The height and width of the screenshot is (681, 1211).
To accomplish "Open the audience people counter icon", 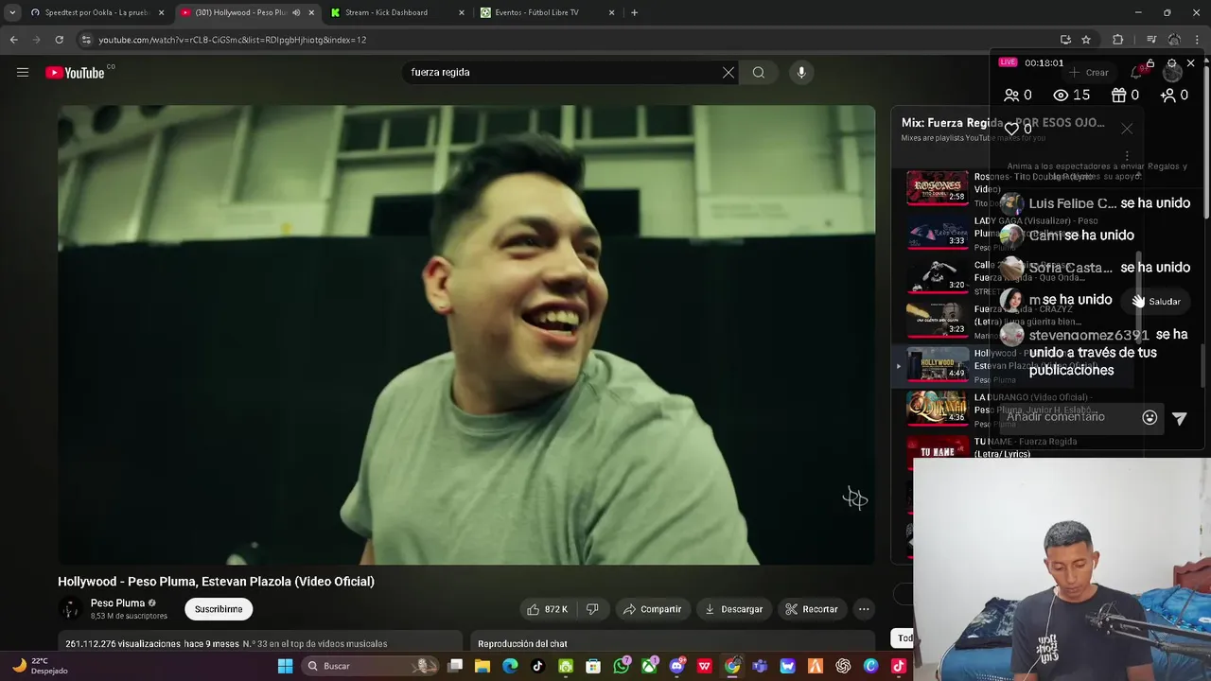I will 1017,95.
